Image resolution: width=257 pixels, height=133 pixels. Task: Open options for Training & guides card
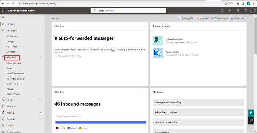pos(243,26)
